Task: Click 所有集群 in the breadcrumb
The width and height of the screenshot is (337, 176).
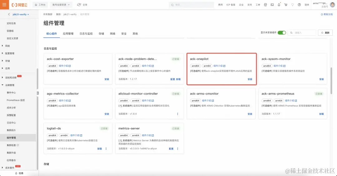Action: 48,14
